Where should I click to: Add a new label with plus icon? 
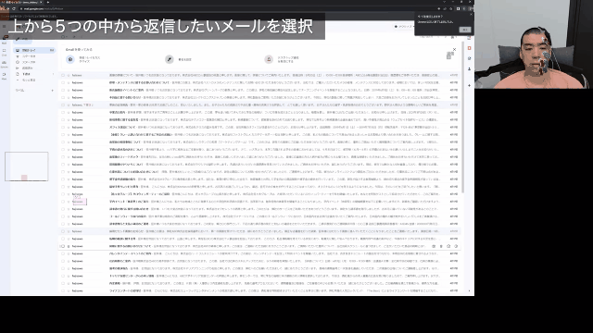(52, 91)
